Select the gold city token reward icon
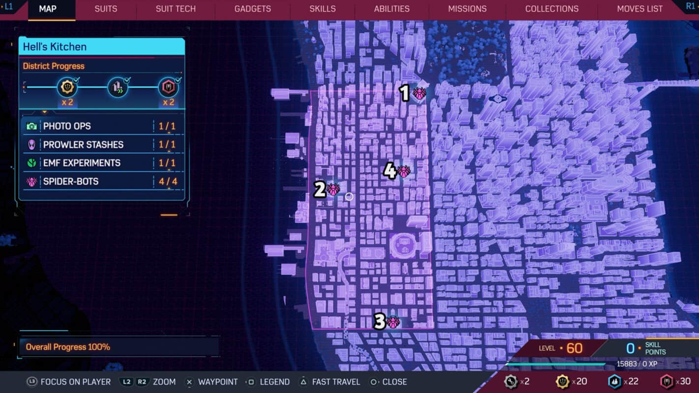This screenshot has width=699, height=393. pos(67,88)
